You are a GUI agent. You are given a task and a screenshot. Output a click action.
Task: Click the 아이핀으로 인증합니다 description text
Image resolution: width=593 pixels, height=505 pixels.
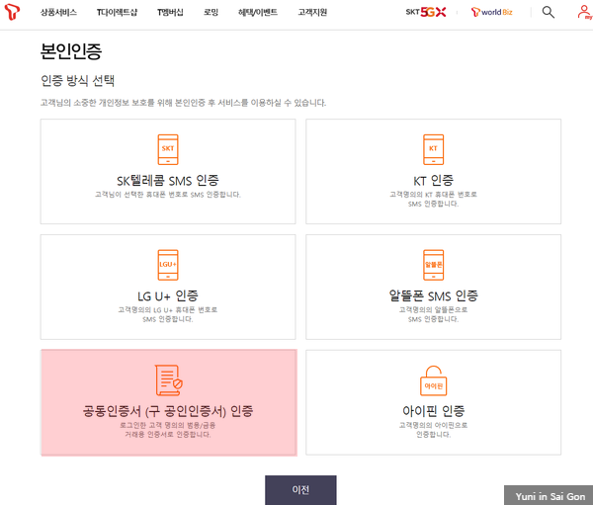pos(434,430)
